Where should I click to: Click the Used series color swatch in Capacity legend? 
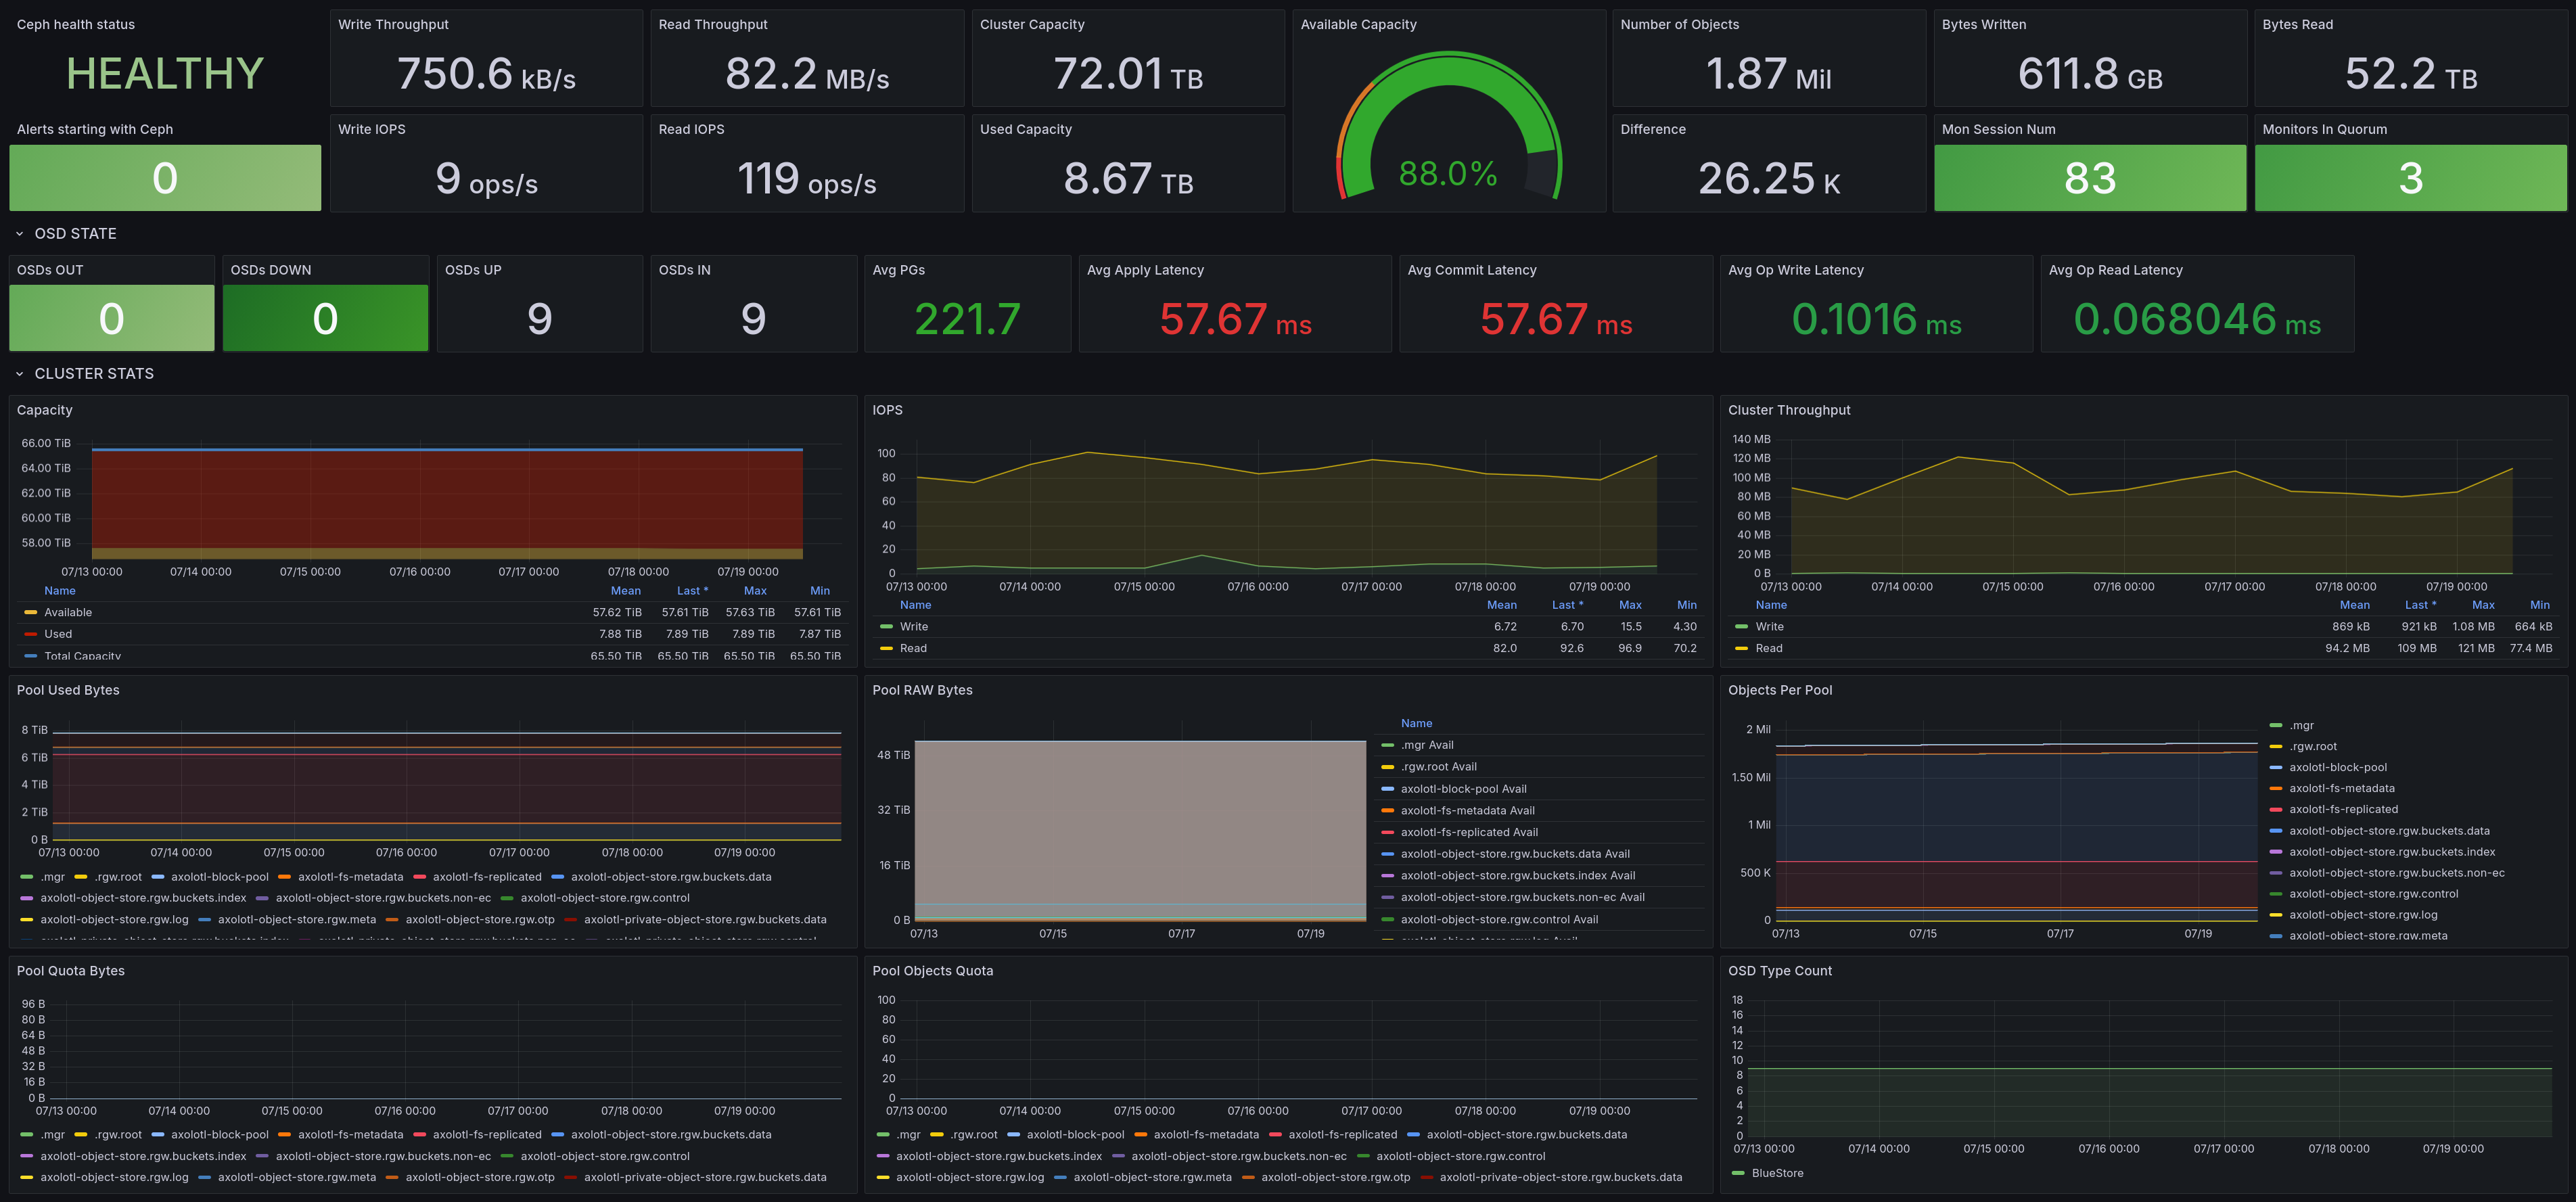coord(30,634)
